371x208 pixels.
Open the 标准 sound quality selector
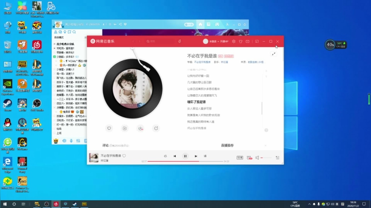pyautogui.click(x=240, y=158)
